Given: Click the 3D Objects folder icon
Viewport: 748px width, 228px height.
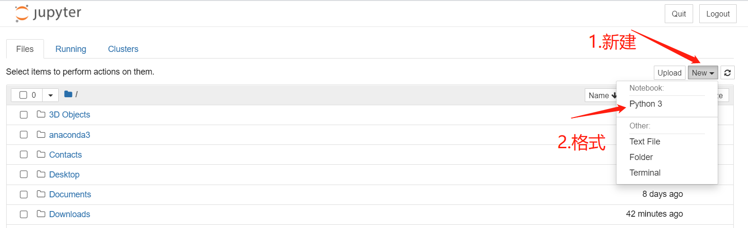Looking at the screenshot, I should tap(41, 115).
